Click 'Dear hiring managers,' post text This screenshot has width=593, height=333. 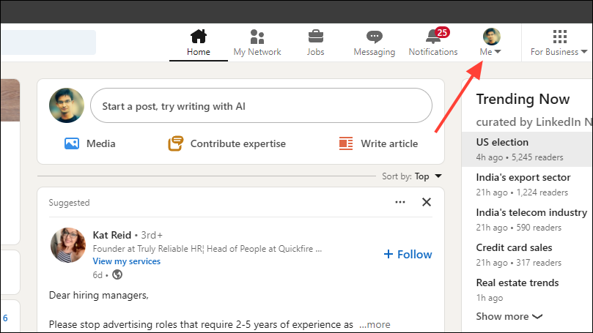pos(99,295)
